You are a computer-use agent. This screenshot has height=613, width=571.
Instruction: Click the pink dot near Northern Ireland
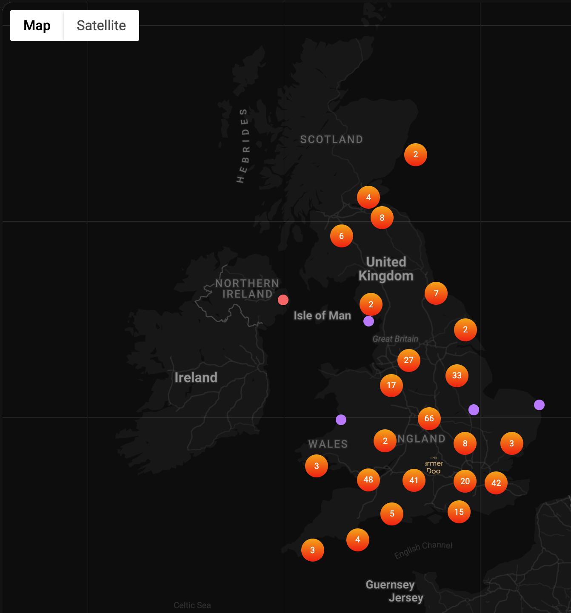(283, 300)
